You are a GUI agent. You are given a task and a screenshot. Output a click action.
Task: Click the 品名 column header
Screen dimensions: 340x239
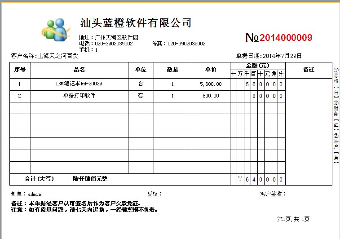[x=79, y=70]
